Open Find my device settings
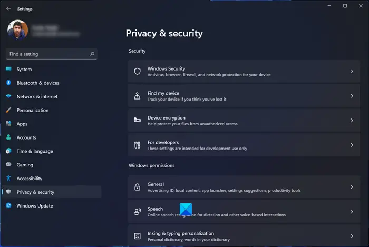 [x=244, y=96]
